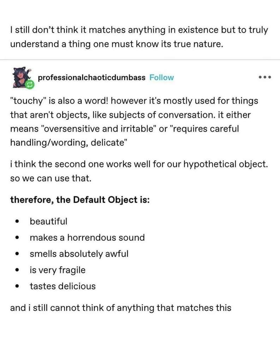Click the "i think the second one works" paragraph
The image size is (280, 339).
pos(139,171)
